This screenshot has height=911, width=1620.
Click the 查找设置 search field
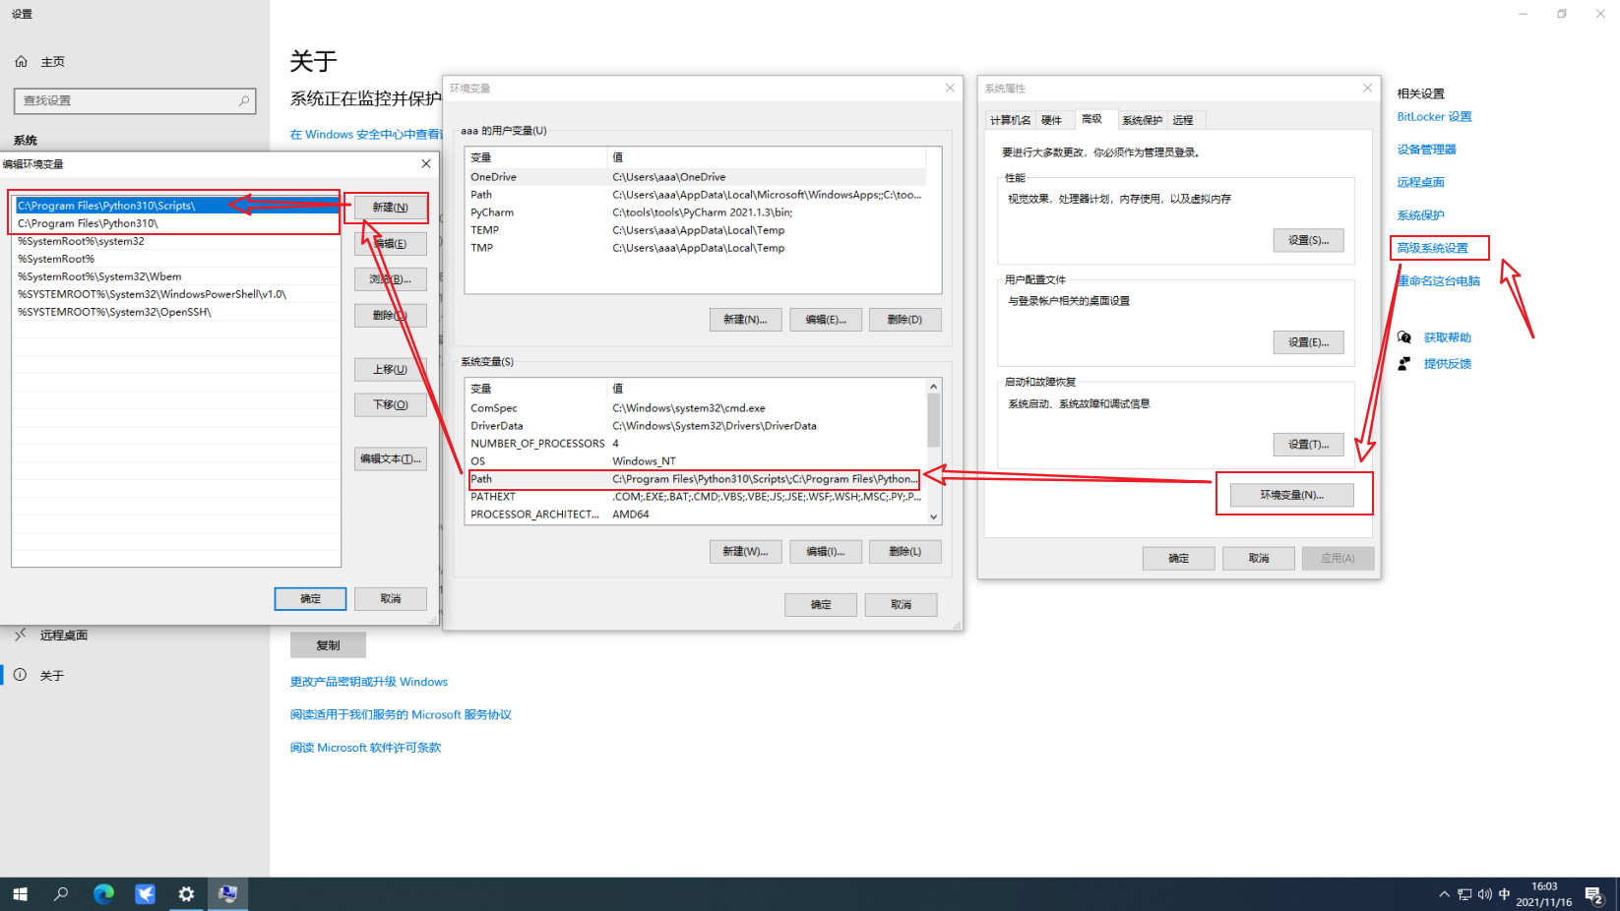click(x=135, y=100)
